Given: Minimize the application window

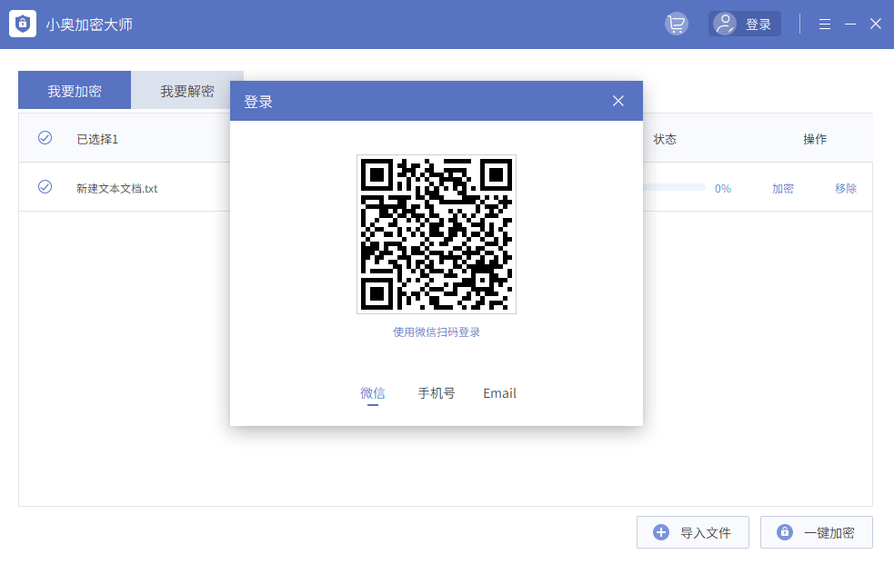Looking at the screenshot, I should point(850,25).
